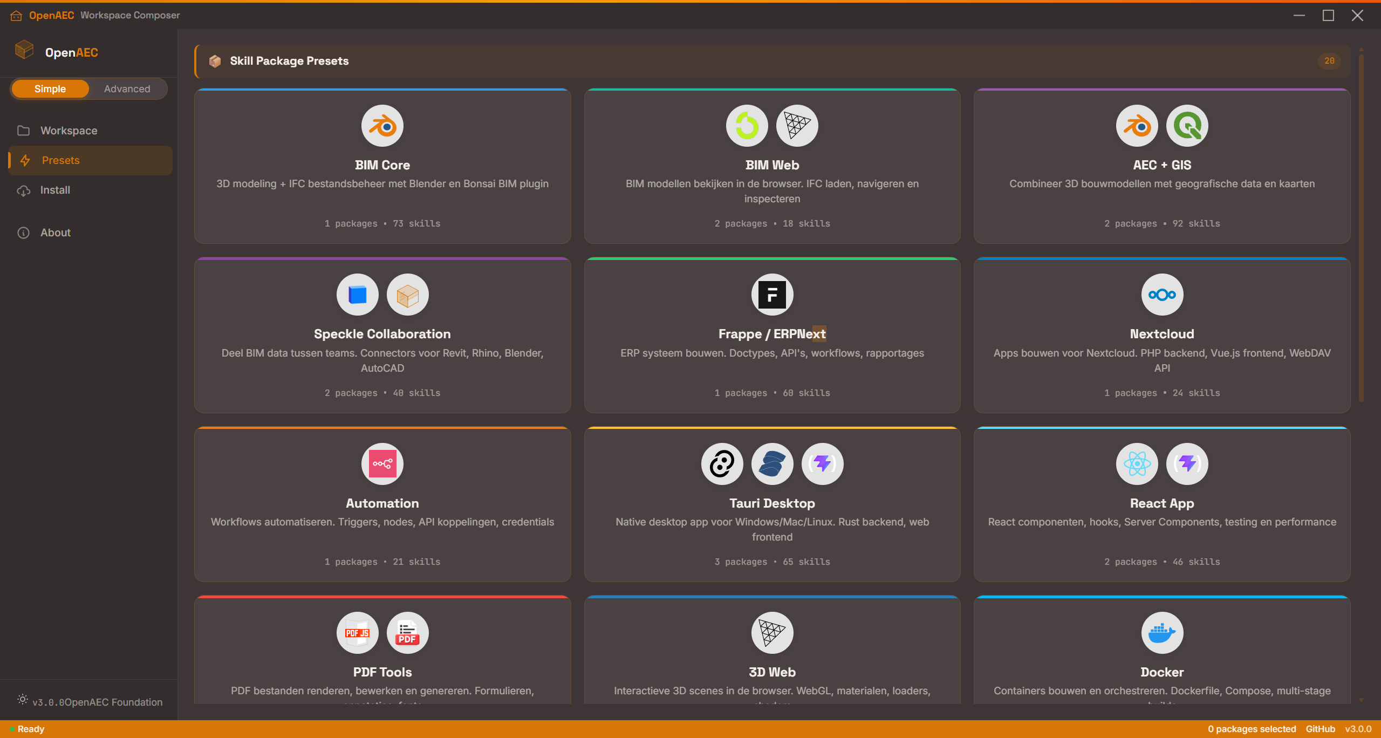Open the Workspace section
The width and height of the screenshot is (1381, 738).
pyautogui.click(x=90, y=131)
